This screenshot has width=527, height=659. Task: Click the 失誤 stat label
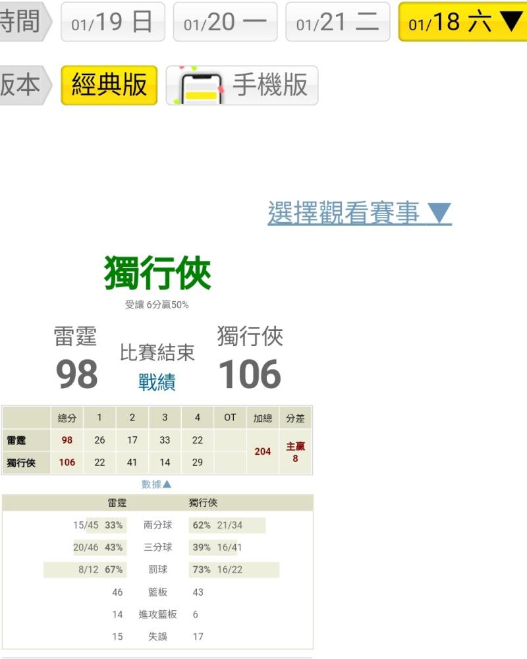(158, 637)
